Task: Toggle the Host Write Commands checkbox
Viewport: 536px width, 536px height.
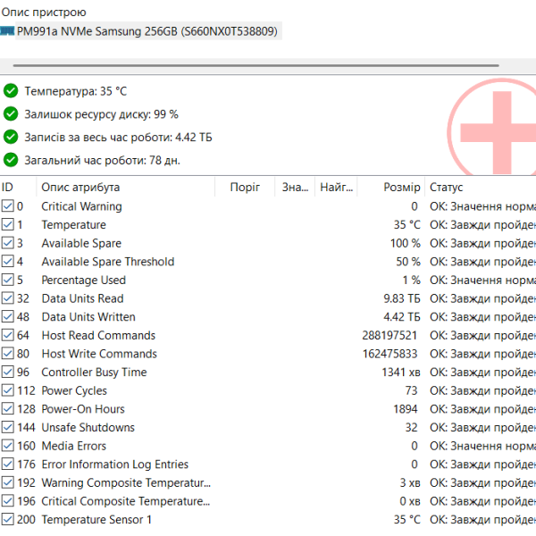Action: (x=7, y=354)
